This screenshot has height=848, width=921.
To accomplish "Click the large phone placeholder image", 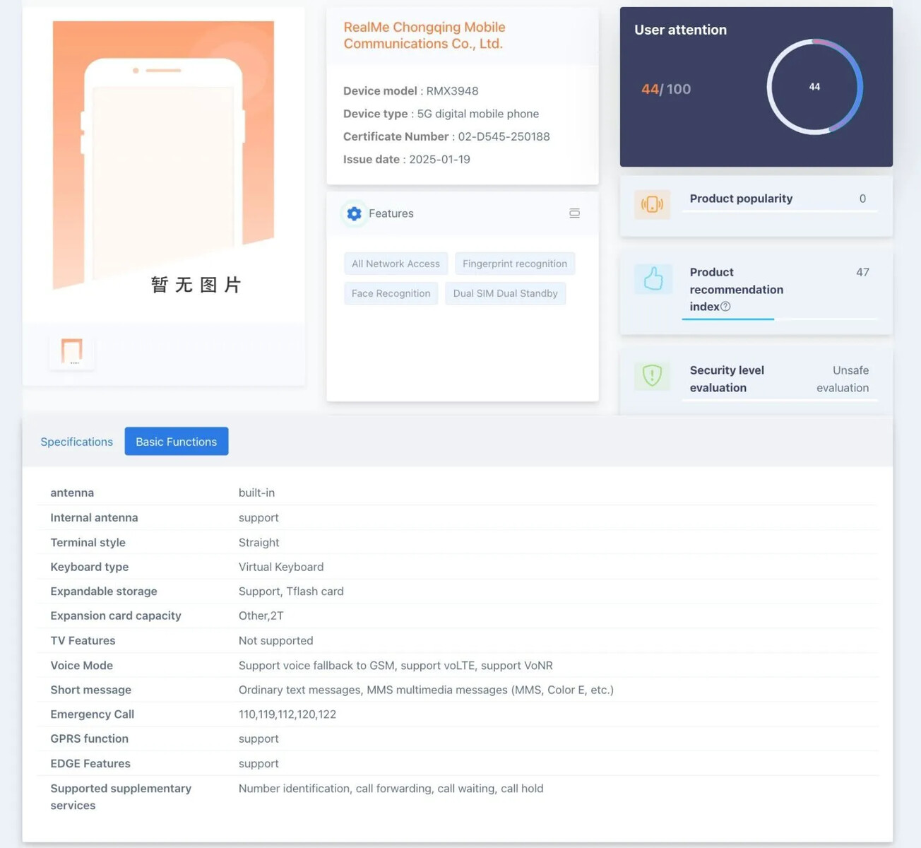I will tap(163, 155).
